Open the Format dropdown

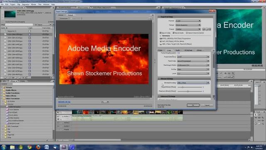click(x=188, y=21)
